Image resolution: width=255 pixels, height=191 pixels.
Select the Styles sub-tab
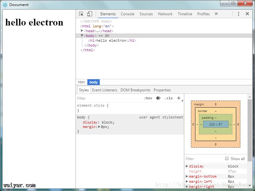(x=84, y=90)
